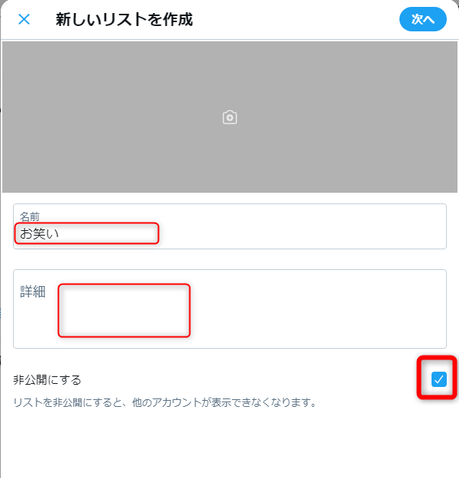Click the private list explanation text
459x478 pixels.
coord(165,402)
